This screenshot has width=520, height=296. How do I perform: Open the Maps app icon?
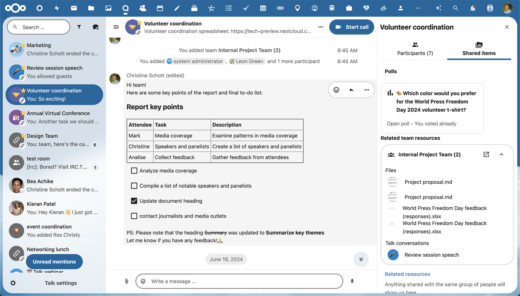click(297, 8)
